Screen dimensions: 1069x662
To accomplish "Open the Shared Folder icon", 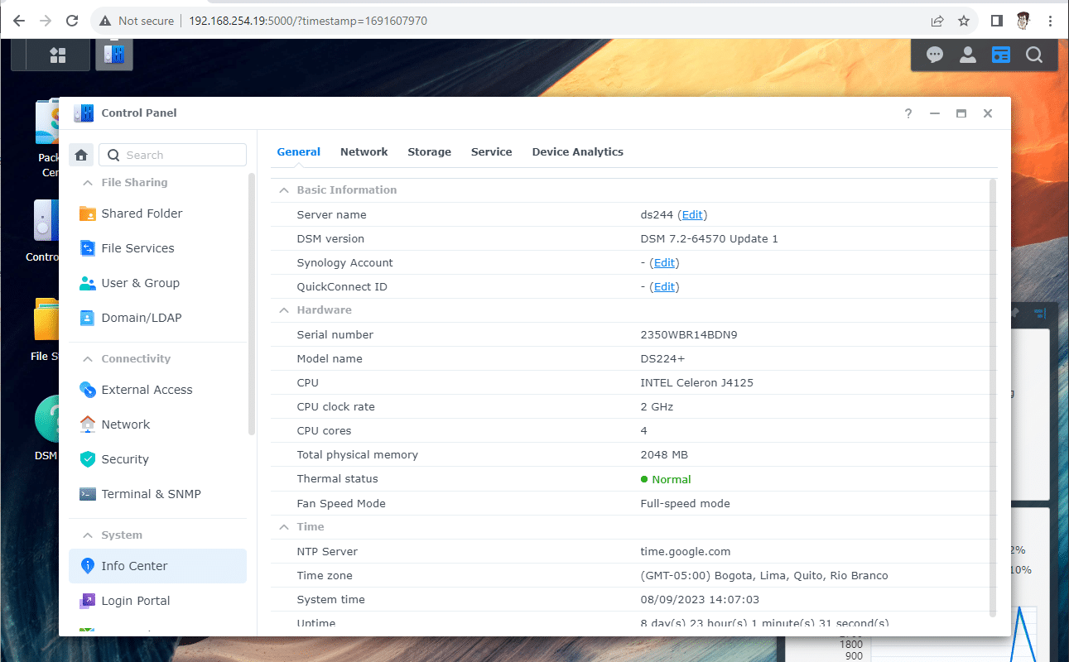I will pyautogui.click(x=87, y=213).
